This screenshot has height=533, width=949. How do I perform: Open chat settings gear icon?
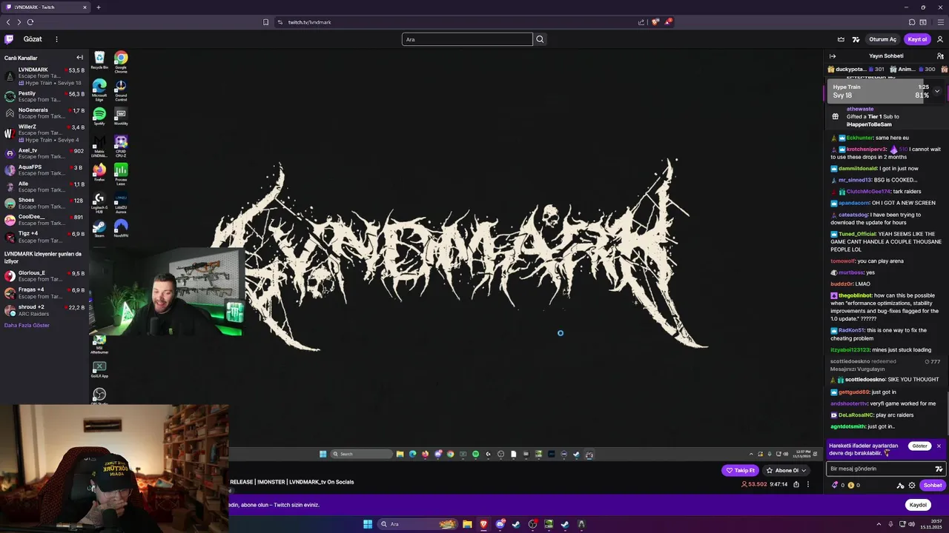[912, 486]
